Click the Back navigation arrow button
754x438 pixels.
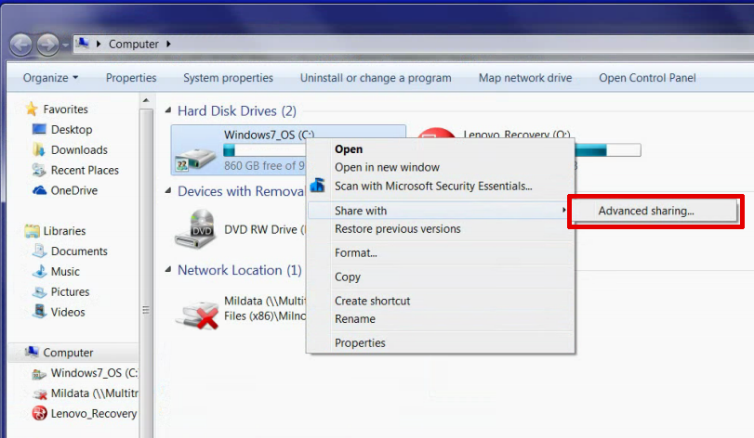[21, 44]
